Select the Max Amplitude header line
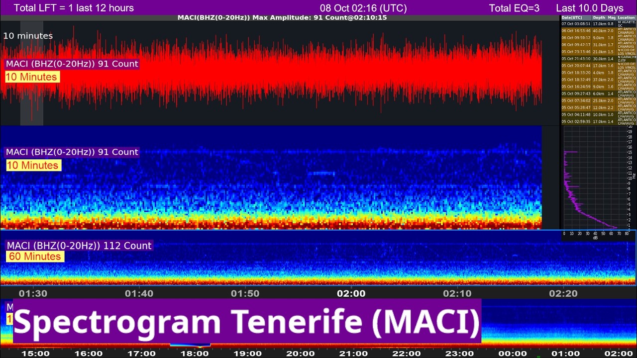The image size is (637, 358). click(x=282, y=17)
